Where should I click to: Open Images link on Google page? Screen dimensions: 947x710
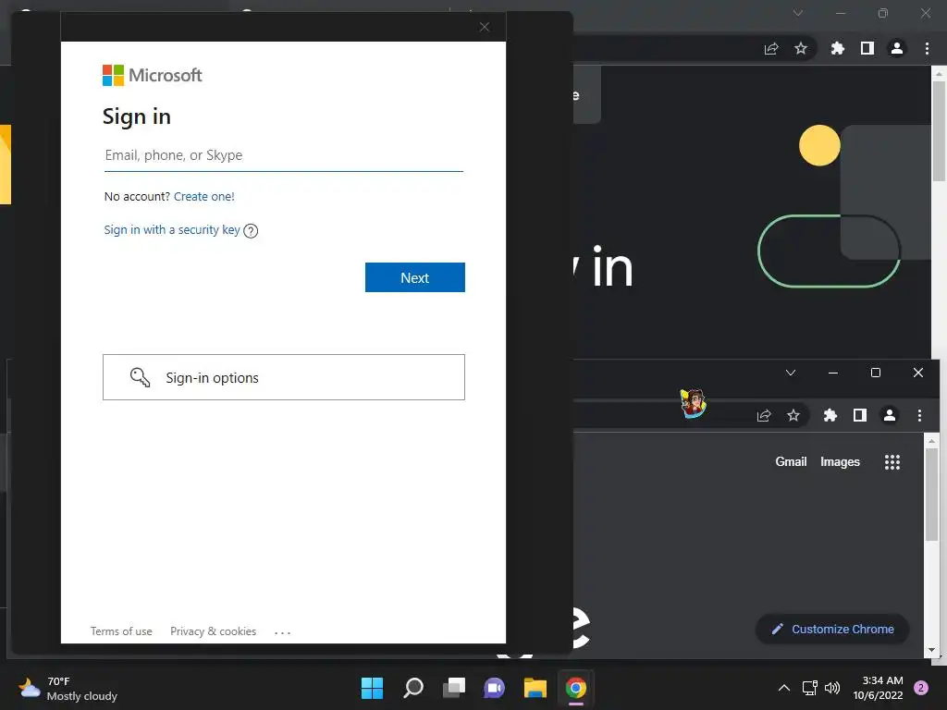coord(840,462)
